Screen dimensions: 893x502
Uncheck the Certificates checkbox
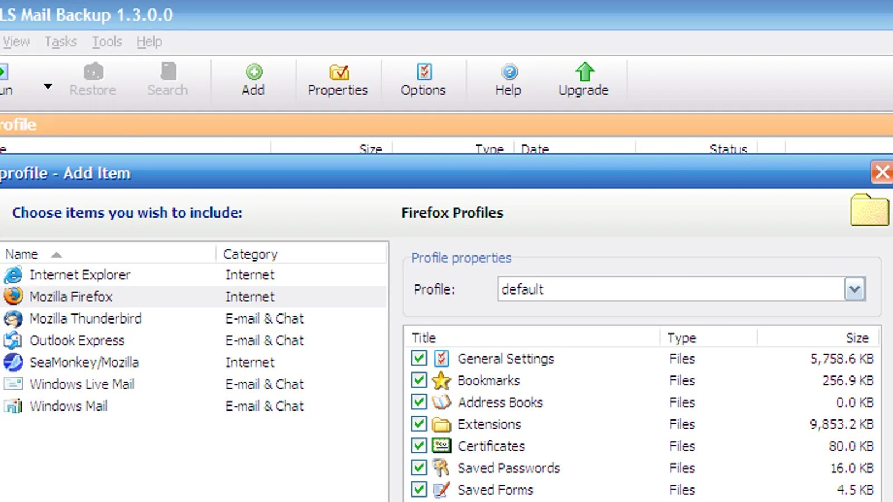click(419, 446)
